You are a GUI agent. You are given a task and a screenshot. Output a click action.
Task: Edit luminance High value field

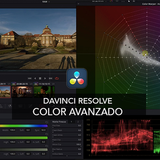tap(12, 154)
